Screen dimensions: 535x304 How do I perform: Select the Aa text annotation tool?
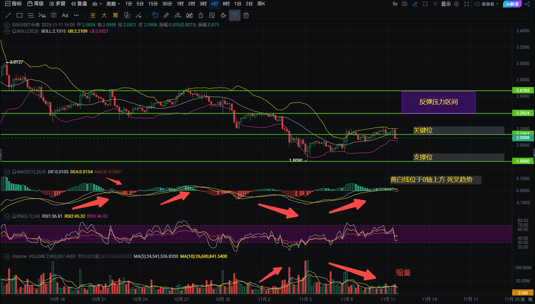(x=65, y=15)
